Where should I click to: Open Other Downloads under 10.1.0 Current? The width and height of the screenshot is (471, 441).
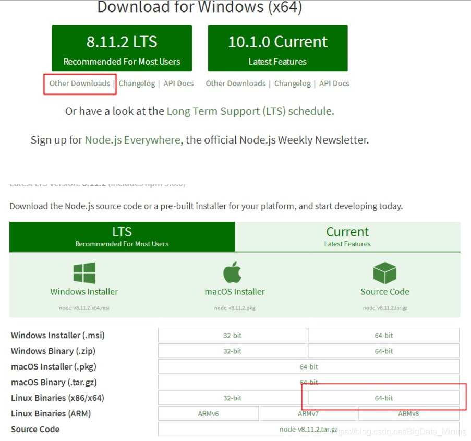[x=236, y=84]
